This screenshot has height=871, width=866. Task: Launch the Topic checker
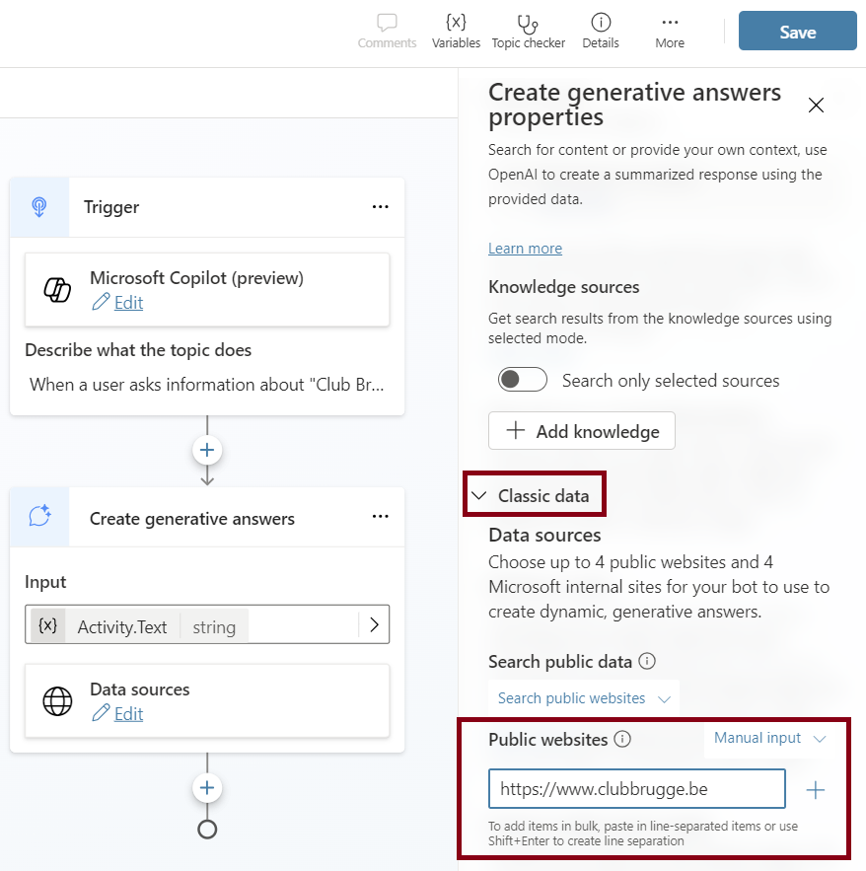click(529, 31)
